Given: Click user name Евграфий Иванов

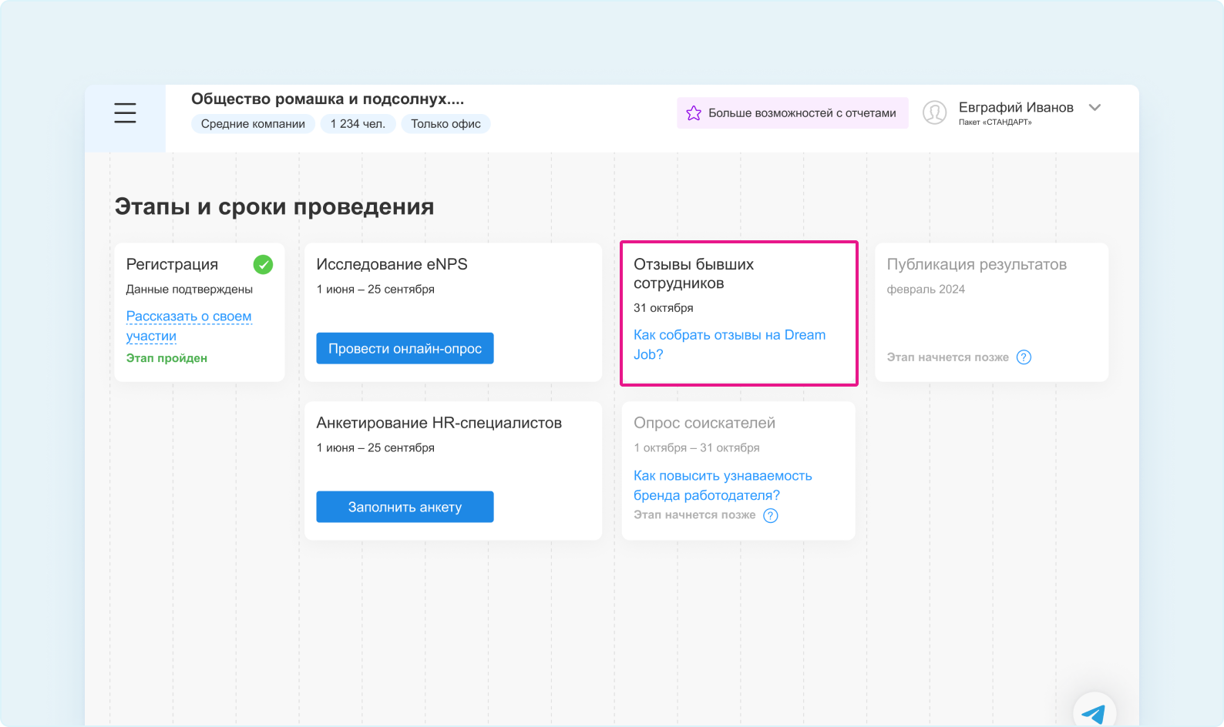Looking at the screenshot, I should tap(1016, 108).
